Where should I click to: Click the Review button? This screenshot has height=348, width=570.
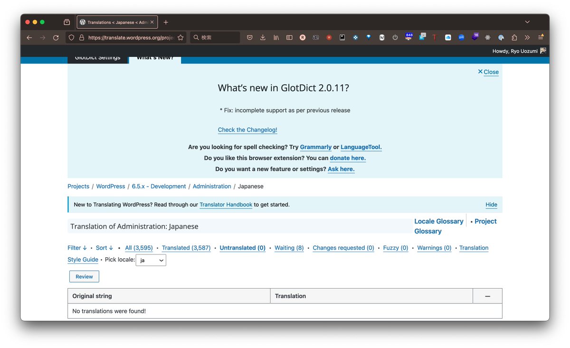tap(84, 277)
